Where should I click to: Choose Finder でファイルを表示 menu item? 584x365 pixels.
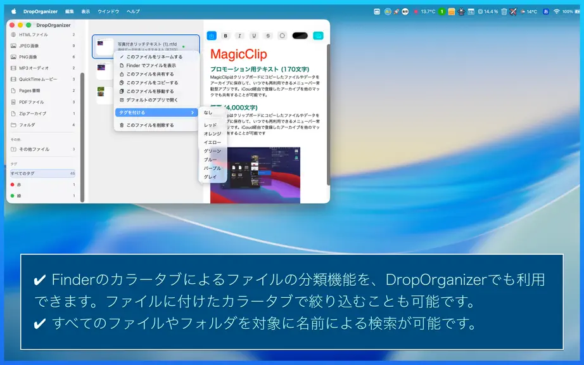pyautogui.click(x=156, y=65)
